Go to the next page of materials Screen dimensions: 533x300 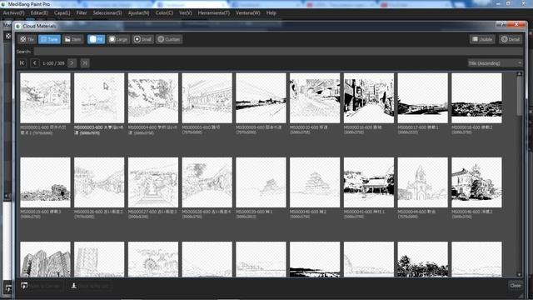[72, 63]
